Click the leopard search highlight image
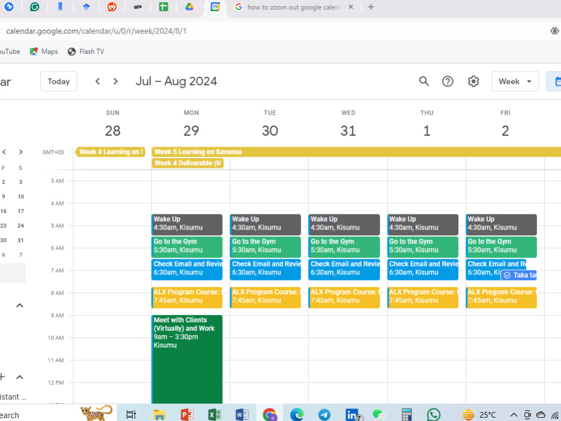This screenshot has width=561, height=421. coord(96,413)
